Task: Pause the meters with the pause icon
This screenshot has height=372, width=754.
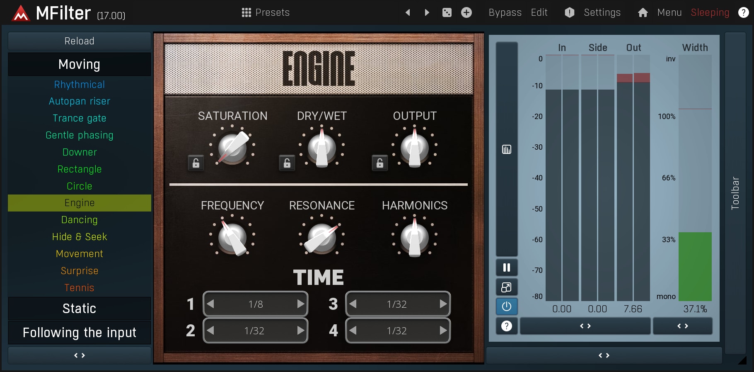Action: coord(506,267)
